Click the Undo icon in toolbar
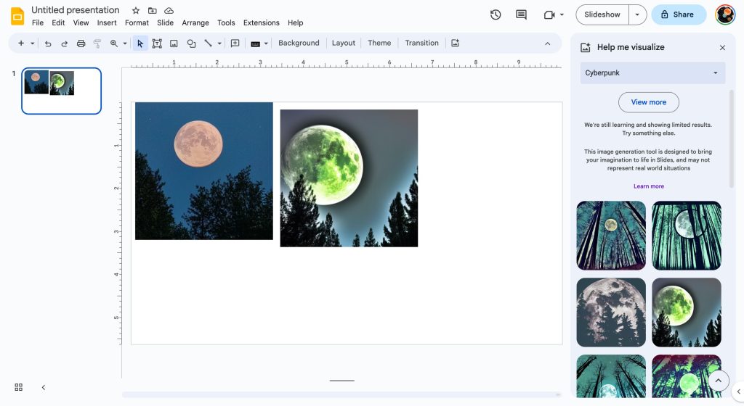Viewport: 744px width, 406px height. (48, 43)
